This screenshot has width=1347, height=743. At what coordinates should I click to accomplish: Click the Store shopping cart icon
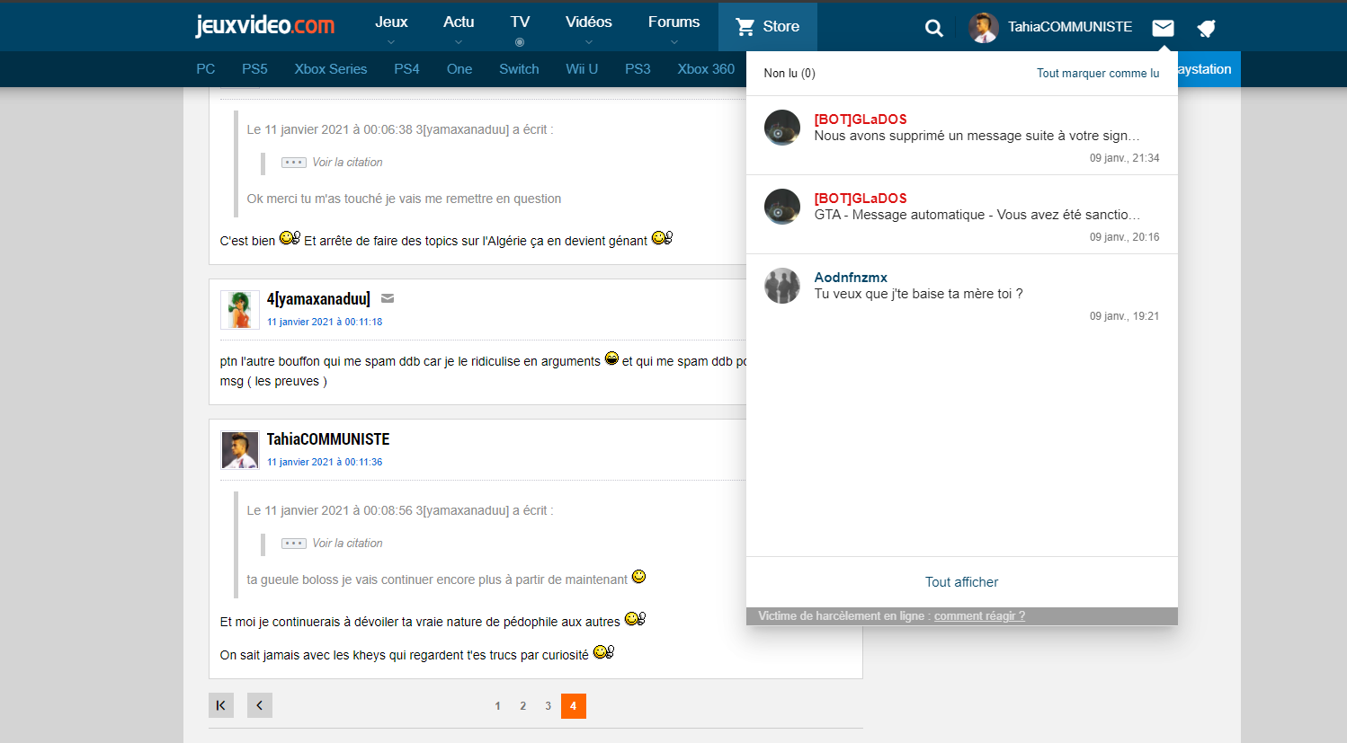click(x=745, y=27)
